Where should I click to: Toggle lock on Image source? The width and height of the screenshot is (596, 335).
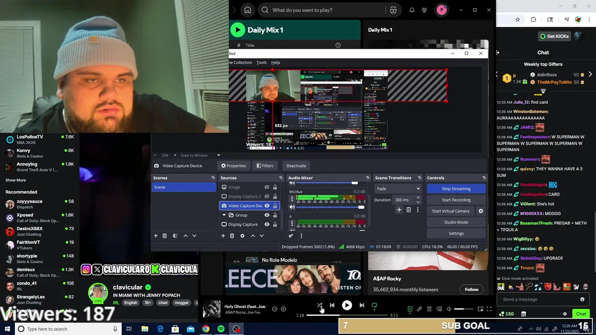[275, 187]
